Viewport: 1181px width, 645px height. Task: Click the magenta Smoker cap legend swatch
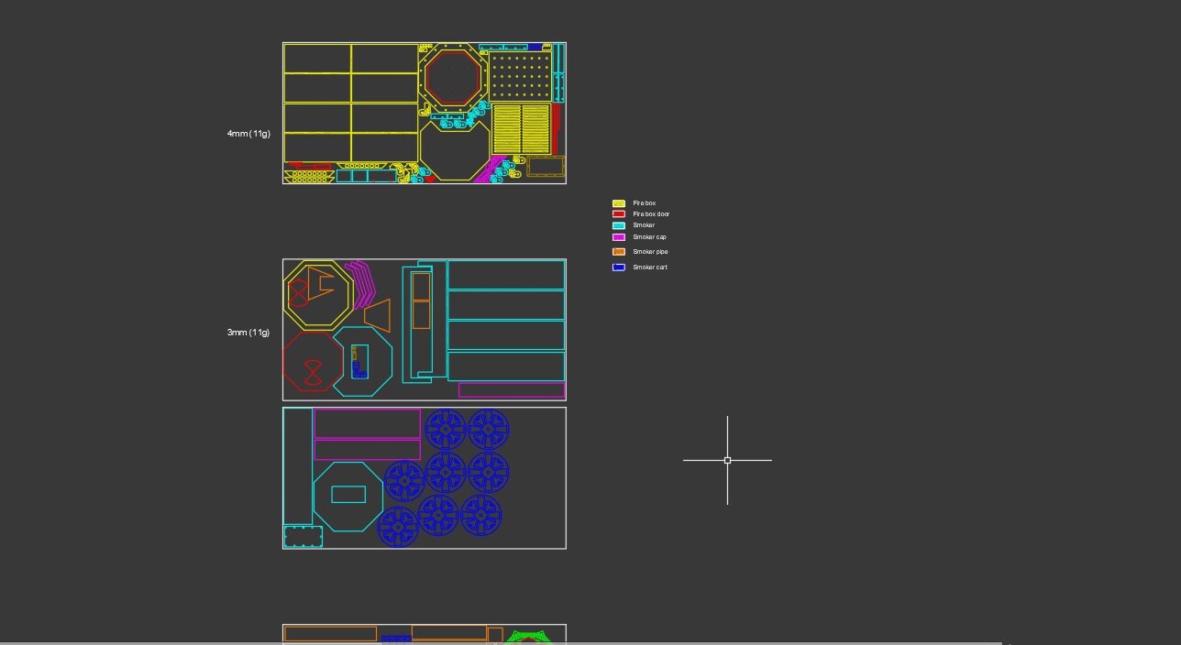(x=619, y=237)
